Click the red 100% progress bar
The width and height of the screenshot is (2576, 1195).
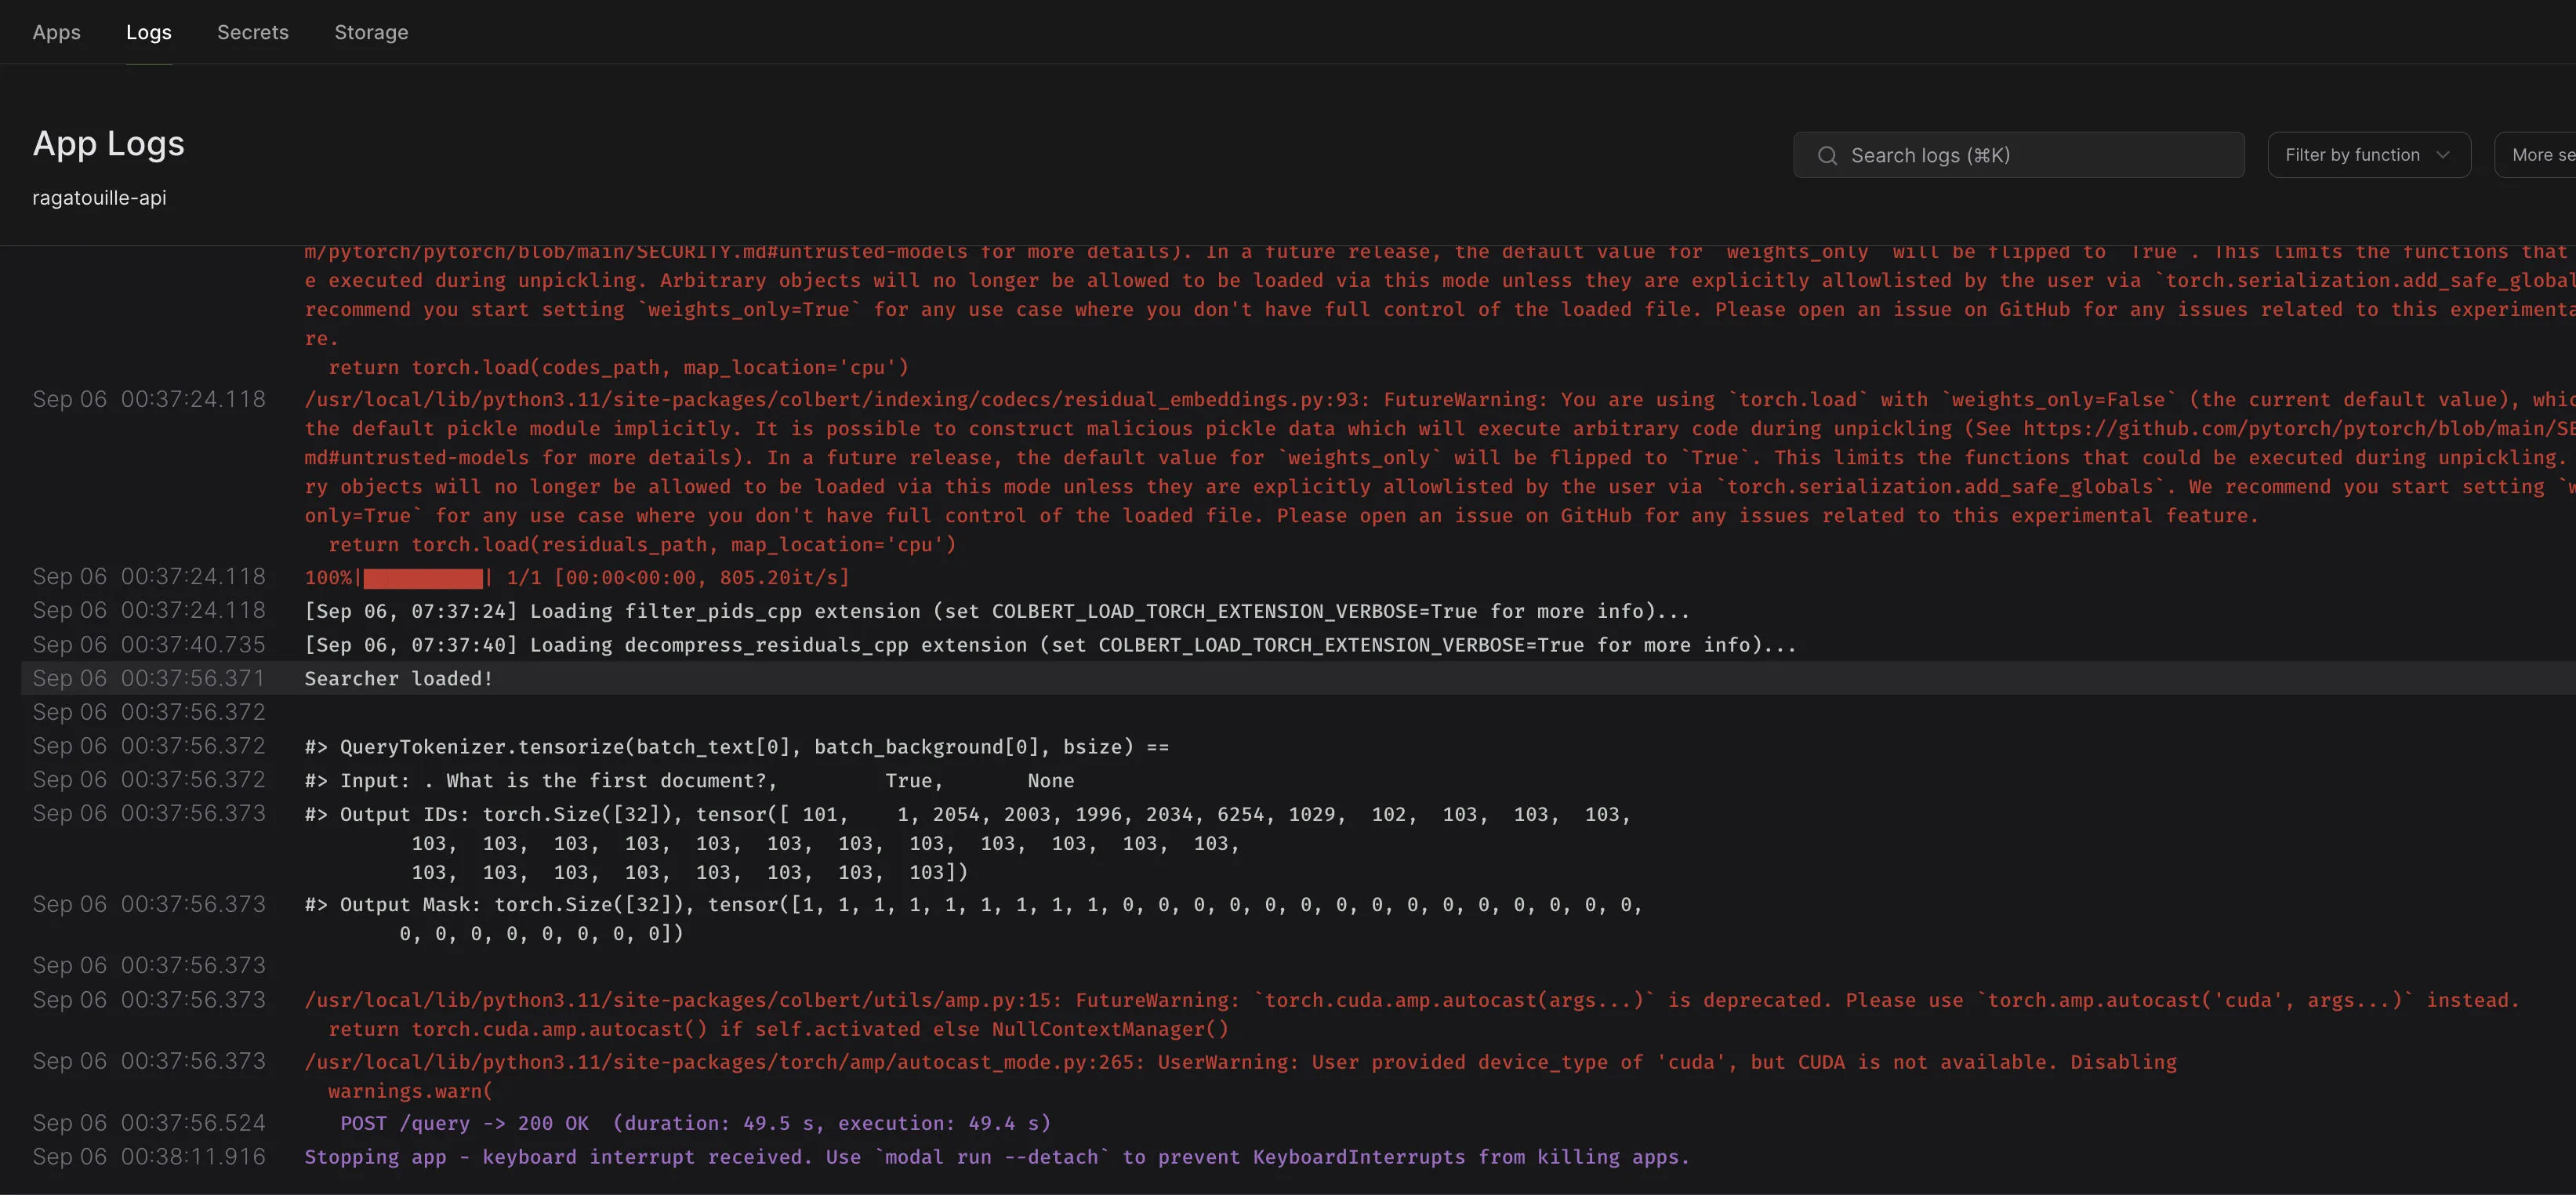point(422,578)
